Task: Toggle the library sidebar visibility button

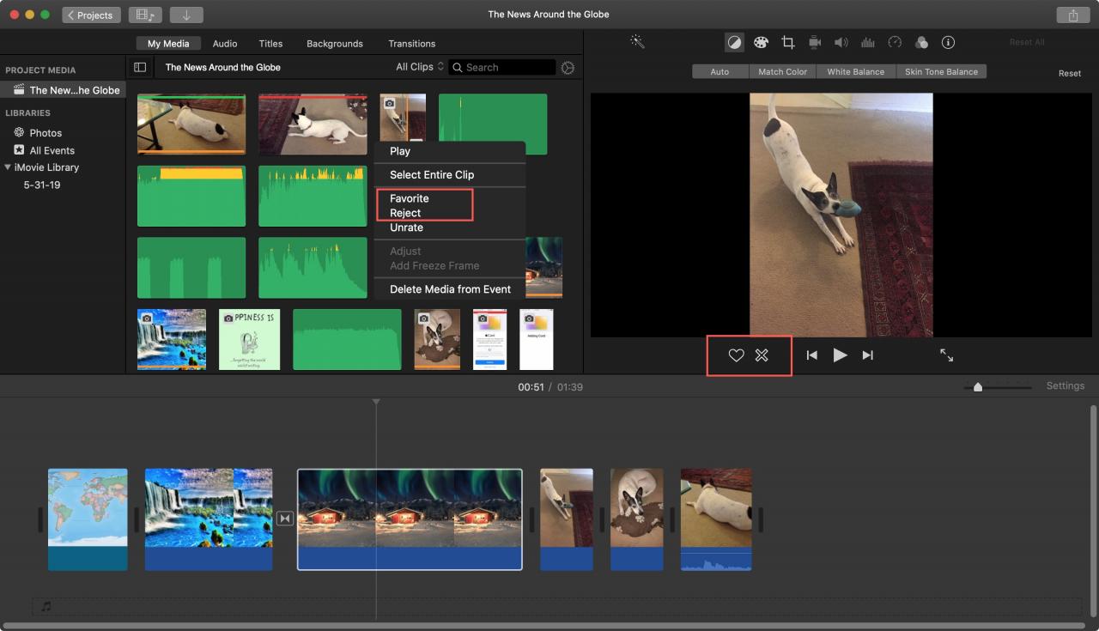Action: point(140,67)
